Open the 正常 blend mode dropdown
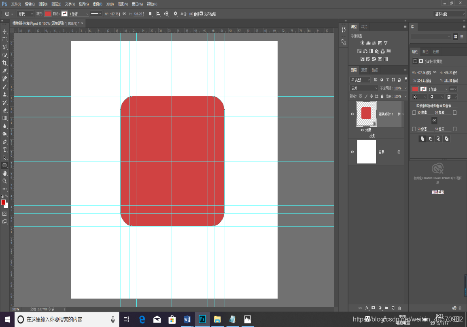The width and height of the screenshot is (467, 327). (x=363, y=88)
